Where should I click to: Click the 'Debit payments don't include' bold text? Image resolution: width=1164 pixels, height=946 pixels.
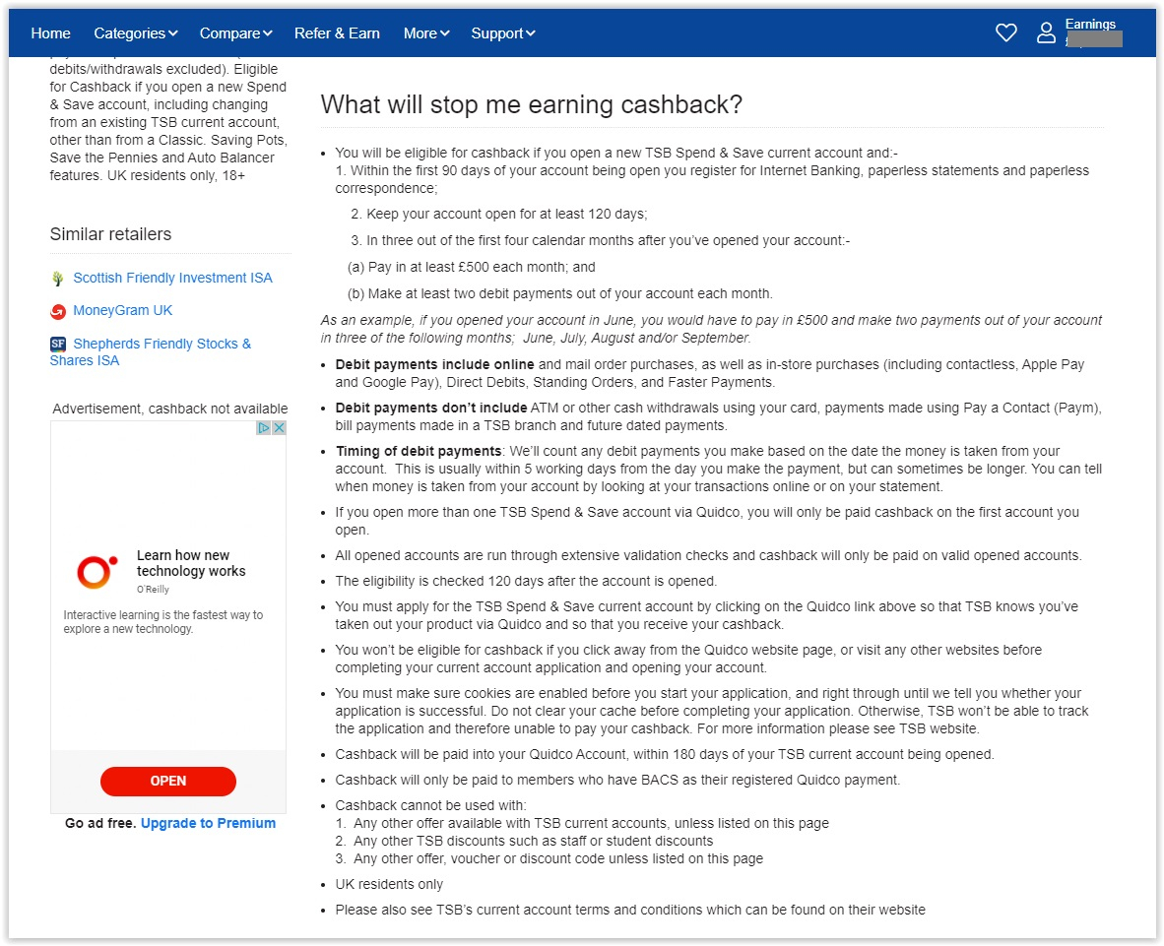(x=431, y=408)
